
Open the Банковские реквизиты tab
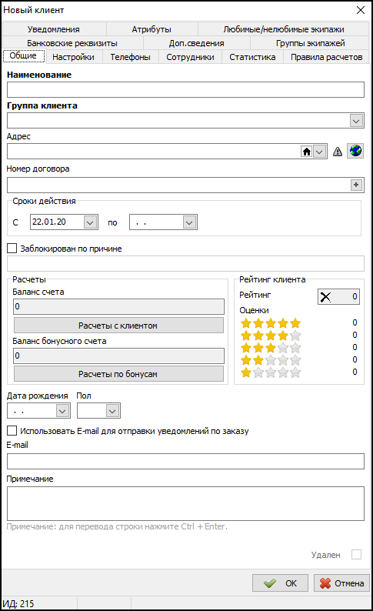(72, 43)
